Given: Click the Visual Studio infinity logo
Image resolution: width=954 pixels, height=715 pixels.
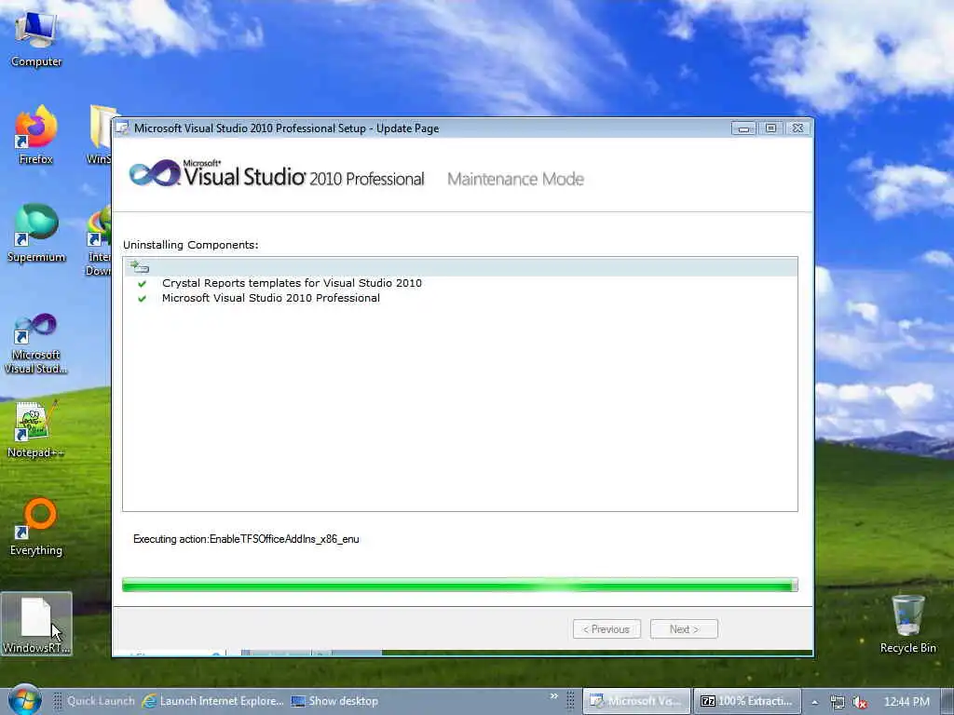Looking at the screenshot, I should 155,173.
